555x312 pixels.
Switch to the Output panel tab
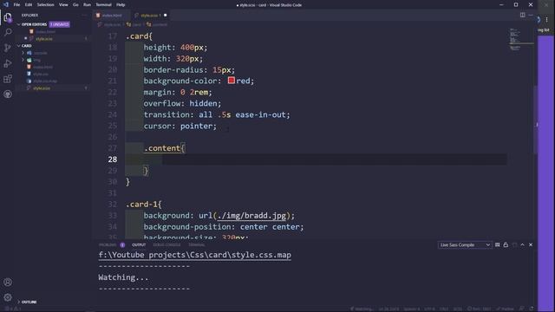click(x=139, y=244)
